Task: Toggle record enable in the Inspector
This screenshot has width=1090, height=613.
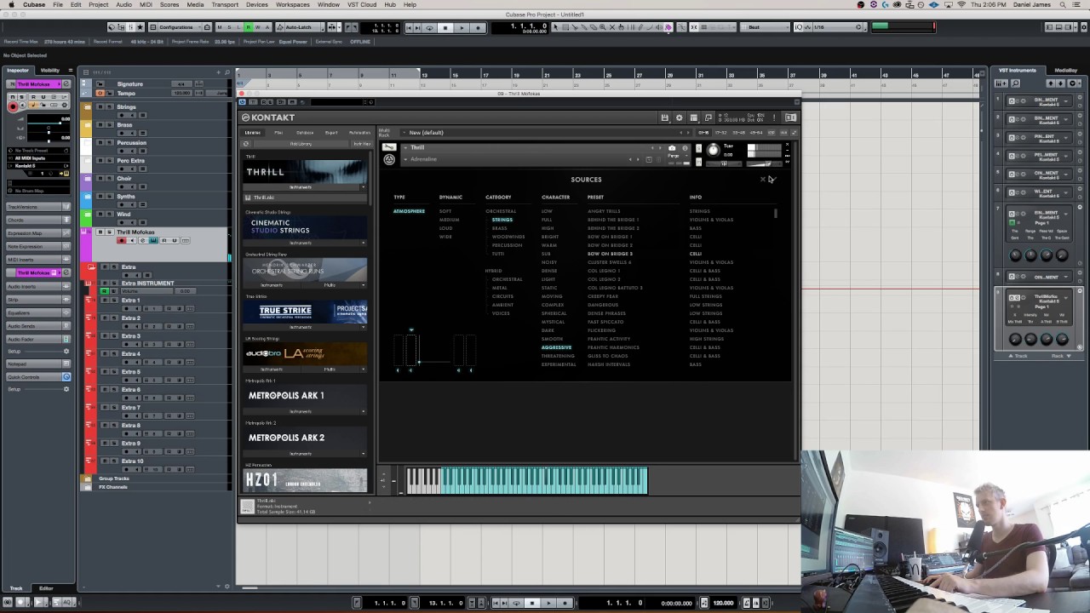Action: (13, 106)
